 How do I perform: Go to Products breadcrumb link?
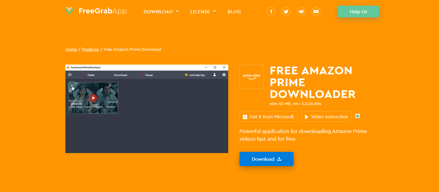coord(90,49)
